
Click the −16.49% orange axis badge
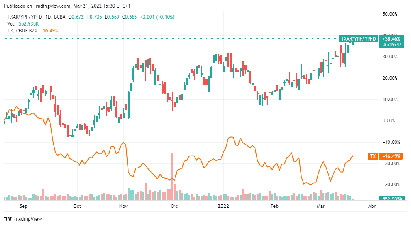392,156
